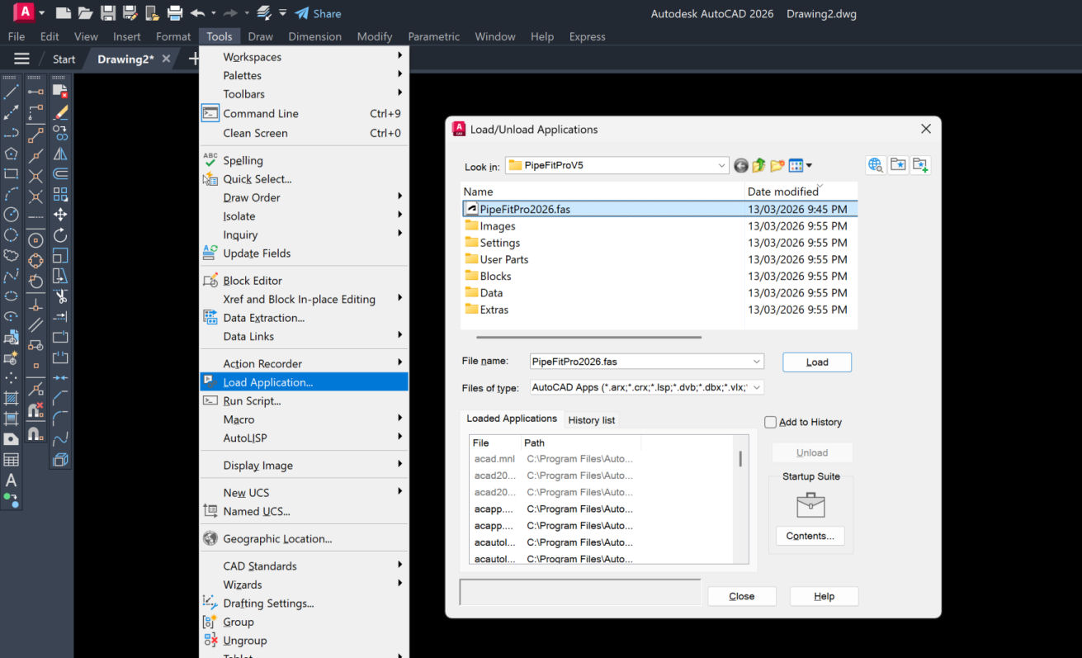
Task: Expand the File name combo box arrow
Action: [x=756, y=362]
